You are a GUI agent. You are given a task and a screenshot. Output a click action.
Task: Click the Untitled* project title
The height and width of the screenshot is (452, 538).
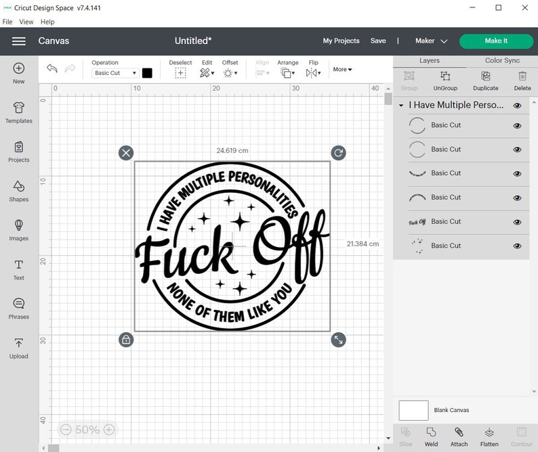[193, 41]
